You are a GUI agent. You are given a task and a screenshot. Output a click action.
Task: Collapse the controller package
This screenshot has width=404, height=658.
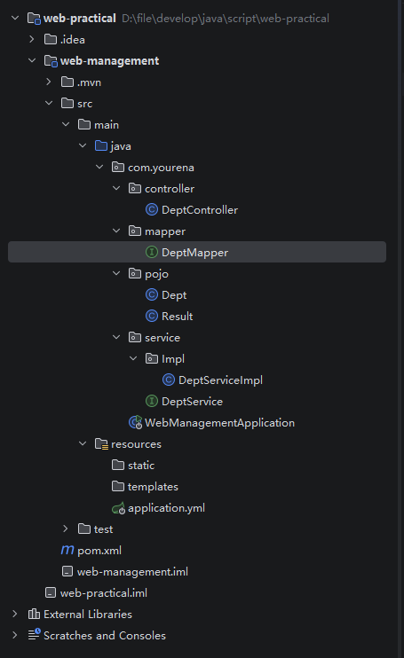coord(116,188)
